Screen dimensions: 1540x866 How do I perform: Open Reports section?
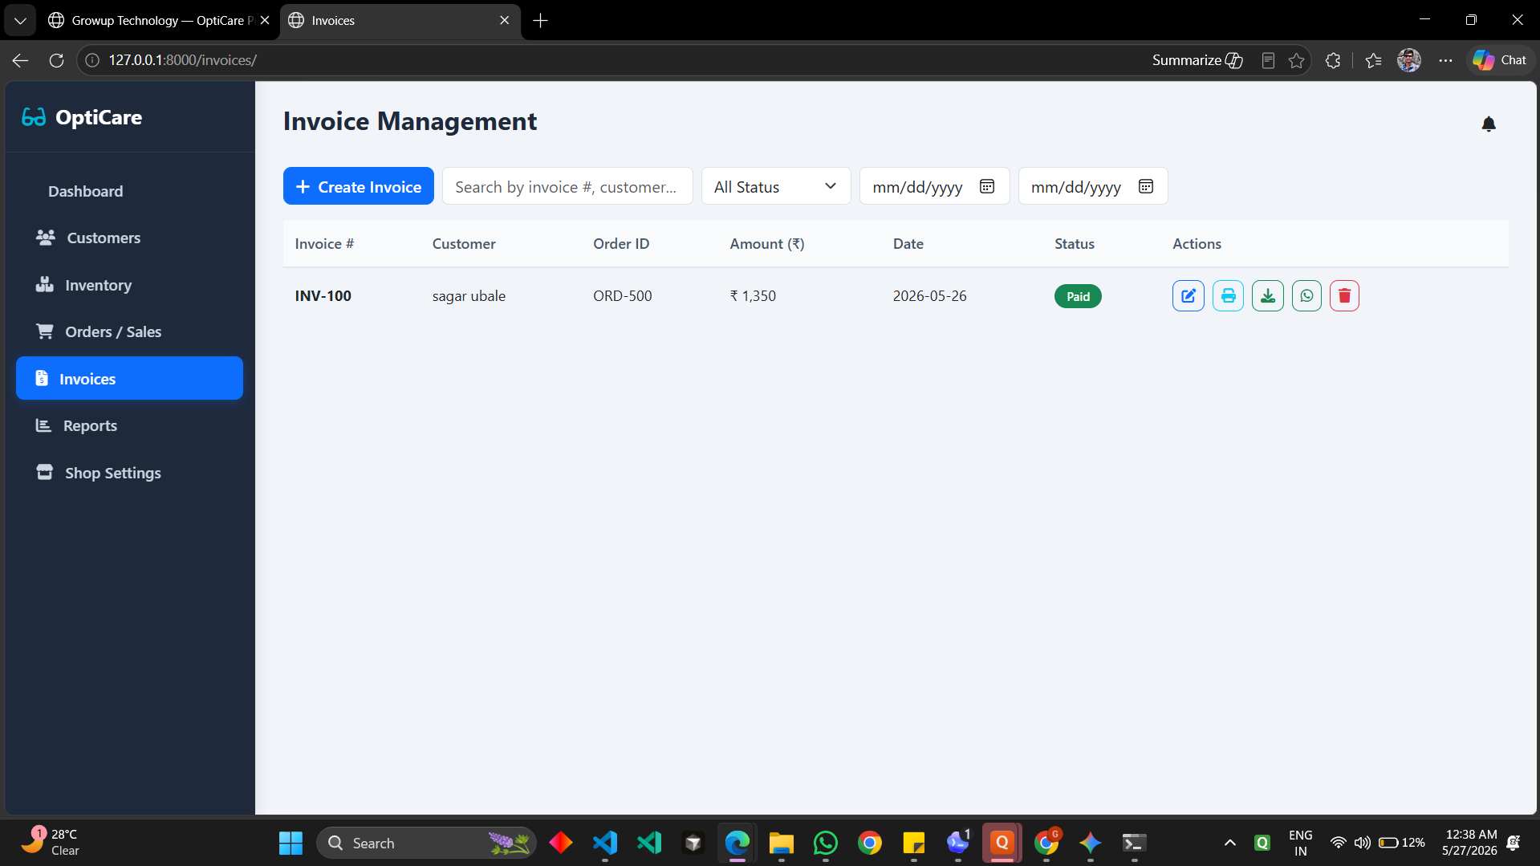[x=129, y=425]
